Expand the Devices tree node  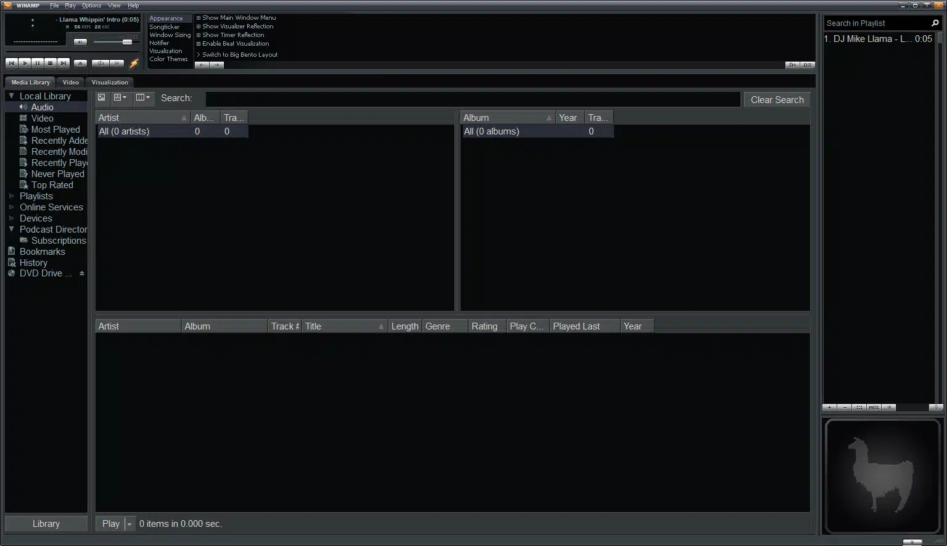pos(11,218)
